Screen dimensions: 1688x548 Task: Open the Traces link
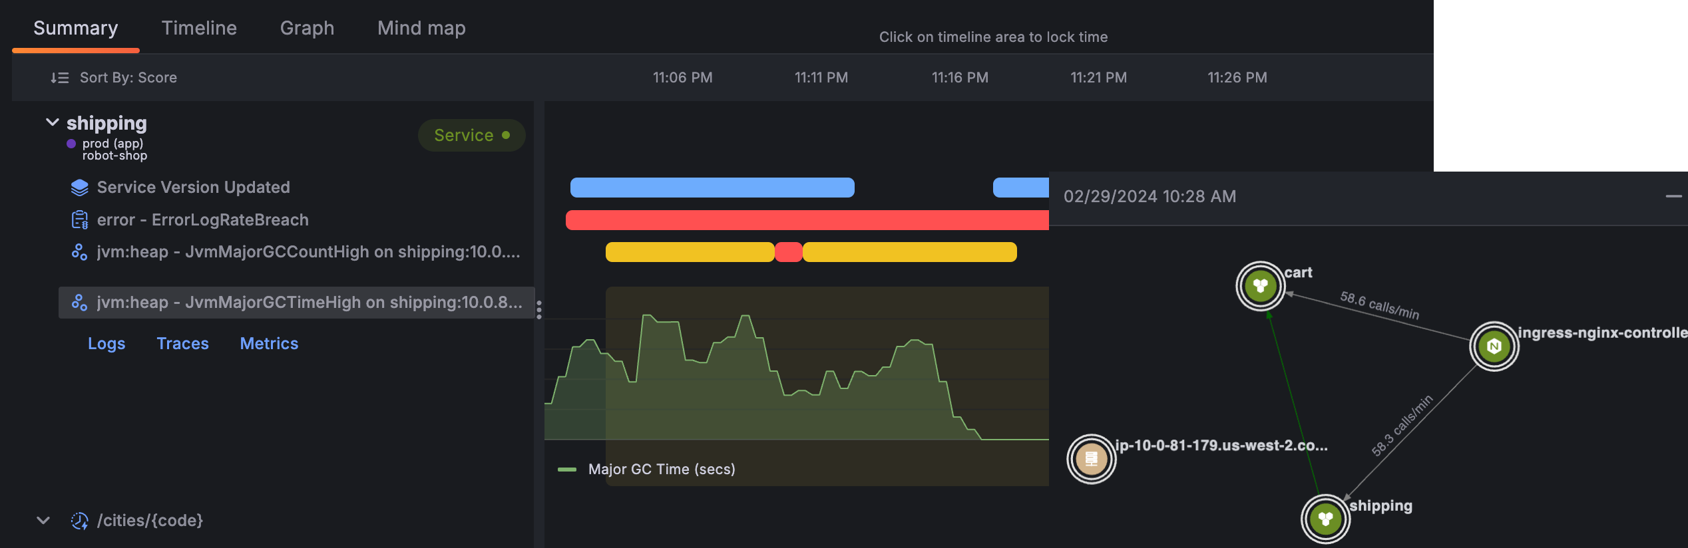point(182,344)
